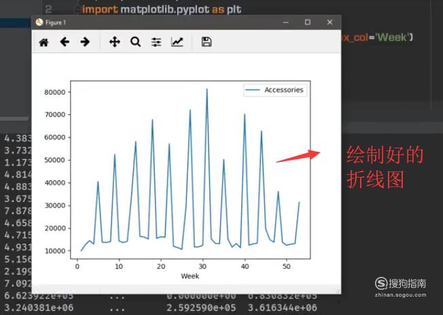Click the highest peak of the line chart
Screen dimensions: 443x315
[x=207, y=89]
